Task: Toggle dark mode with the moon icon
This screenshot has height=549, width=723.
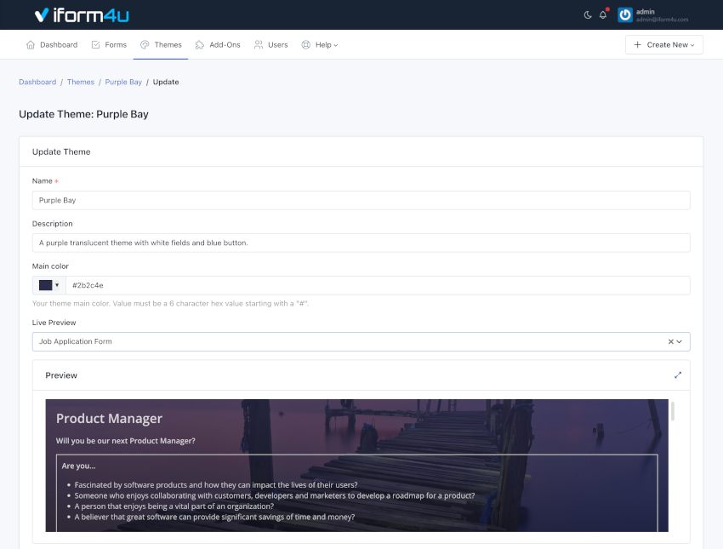Action: 588,14
